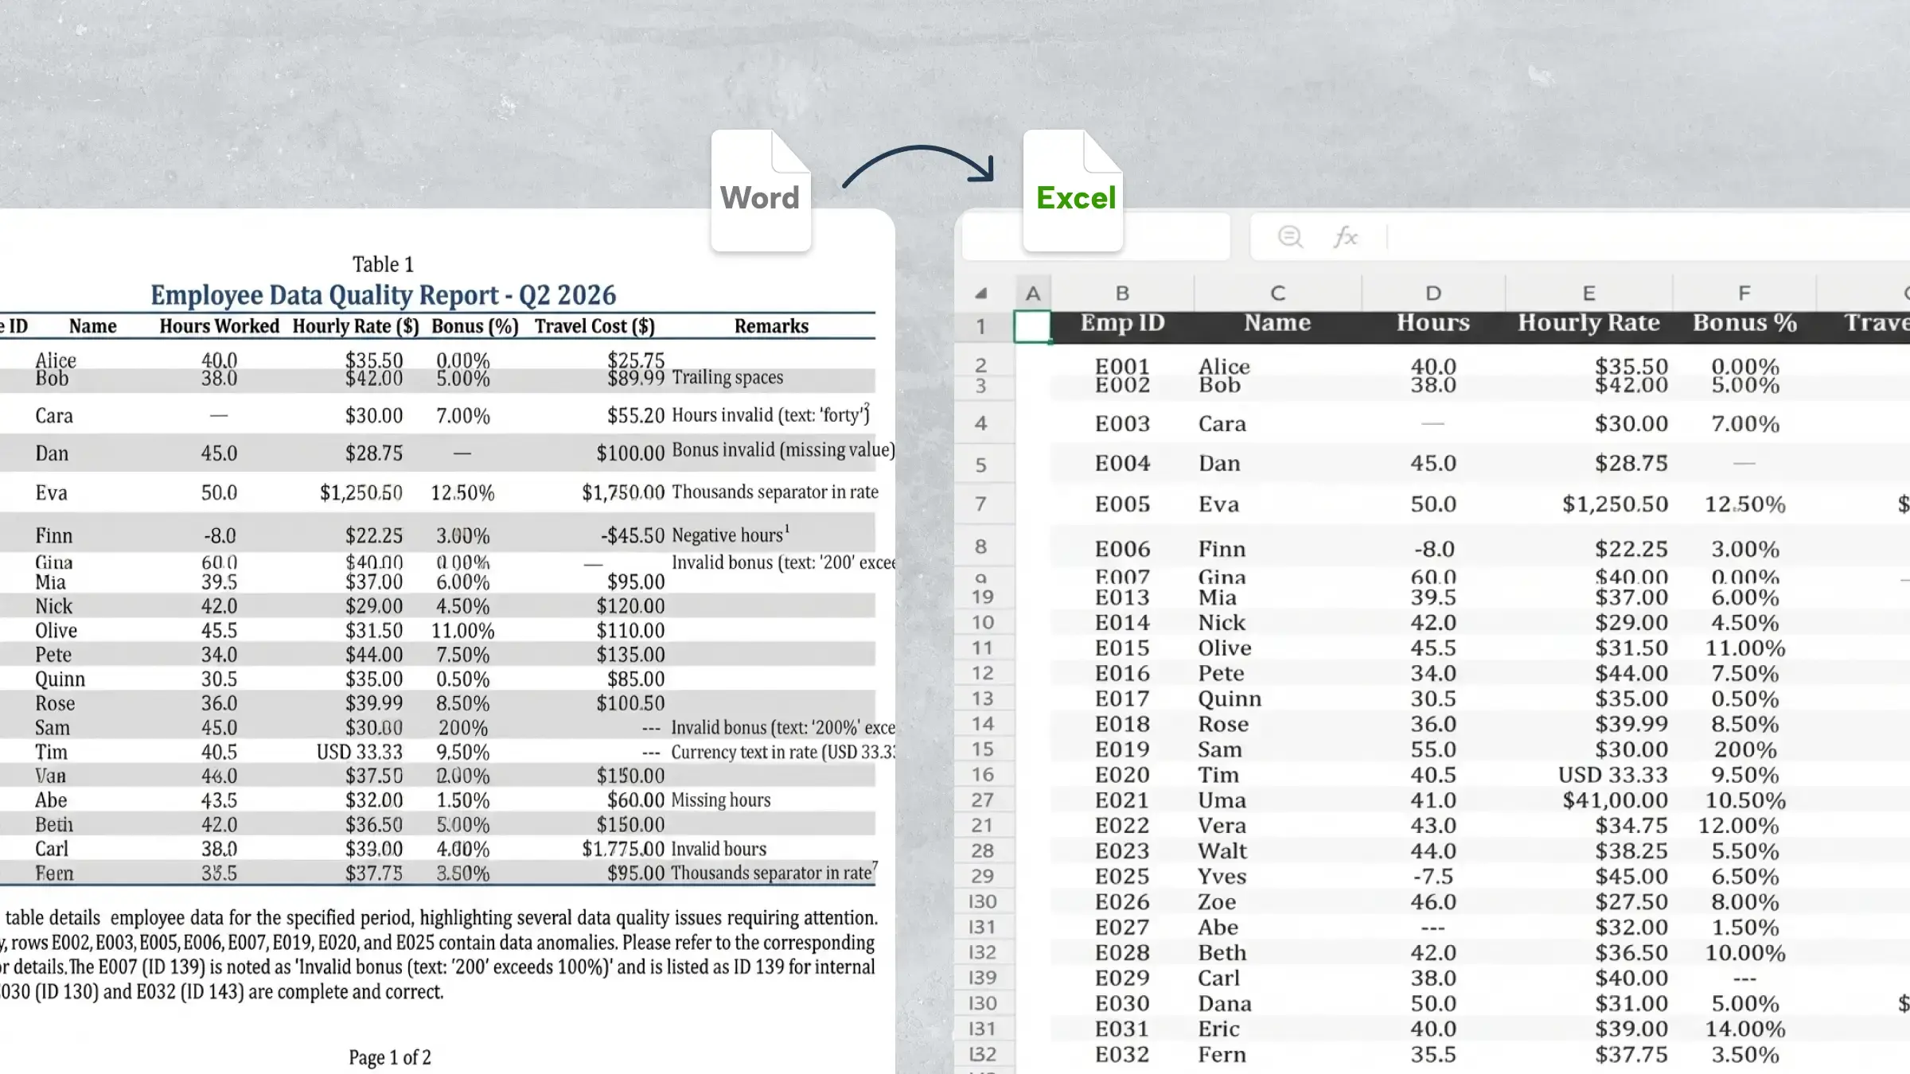Image resolution: width=1910 pixels, height=1074 pixels.
Task: Select column D header in Excel
Action: (1433, 294)
